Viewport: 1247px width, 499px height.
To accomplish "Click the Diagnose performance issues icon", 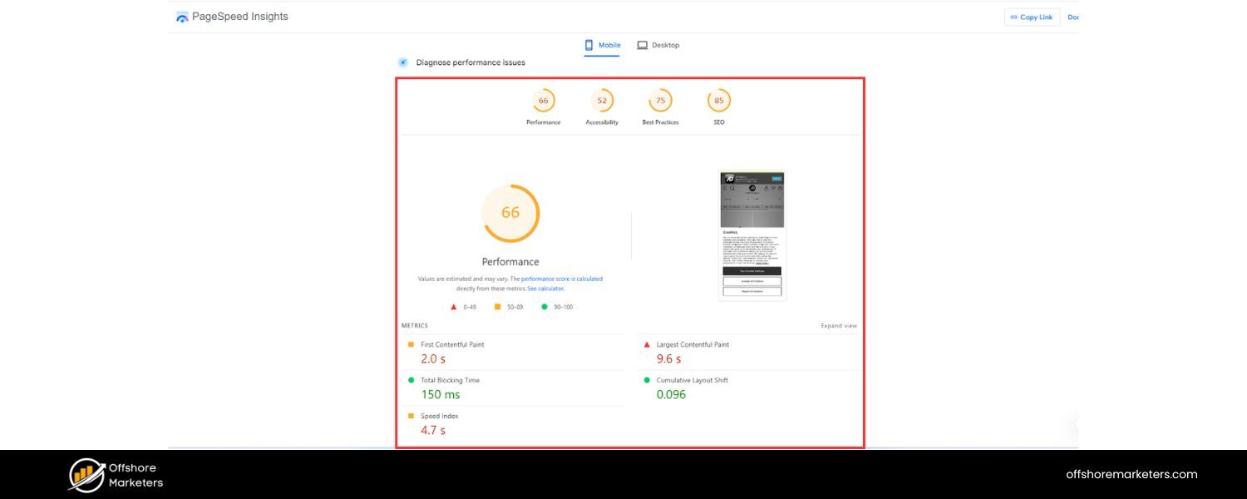I will coord(403,62).
